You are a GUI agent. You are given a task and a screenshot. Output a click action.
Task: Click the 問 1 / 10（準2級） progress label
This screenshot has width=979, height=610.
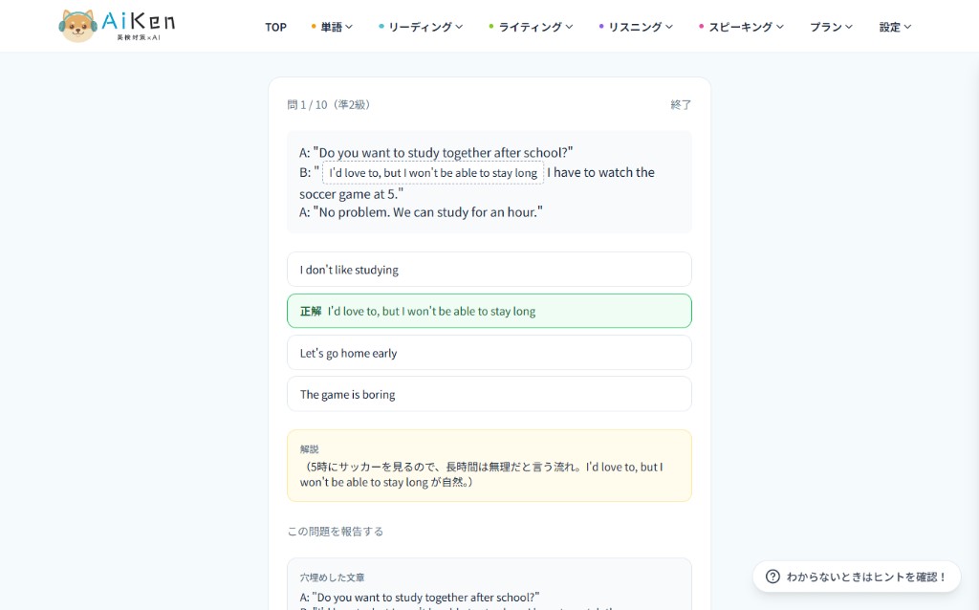click(331, 105)
